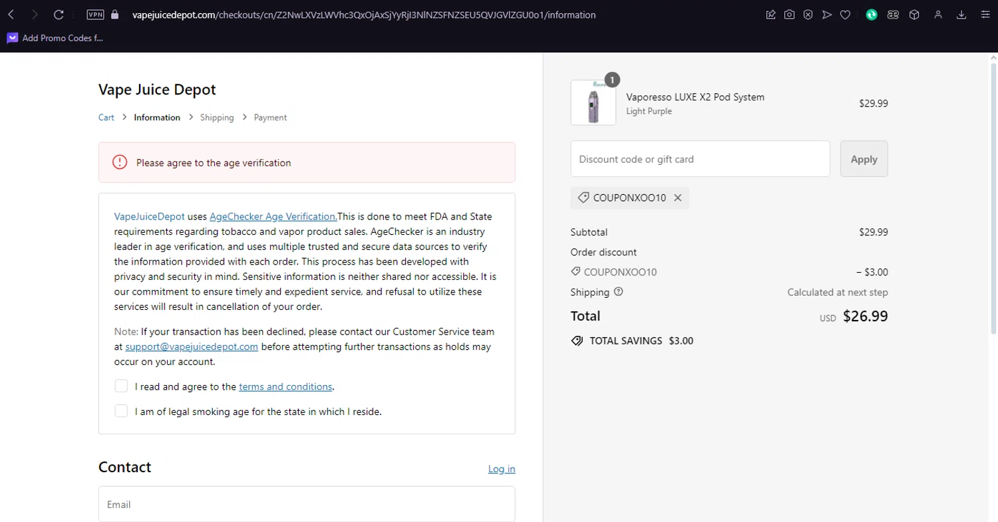Viewport: 998px width, 522px height.
Task: Open the pinboard edit icon
Action: [770, 15]
